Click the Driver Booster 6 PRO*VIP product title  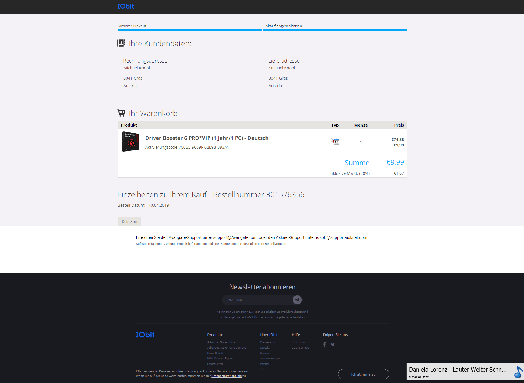207,138
